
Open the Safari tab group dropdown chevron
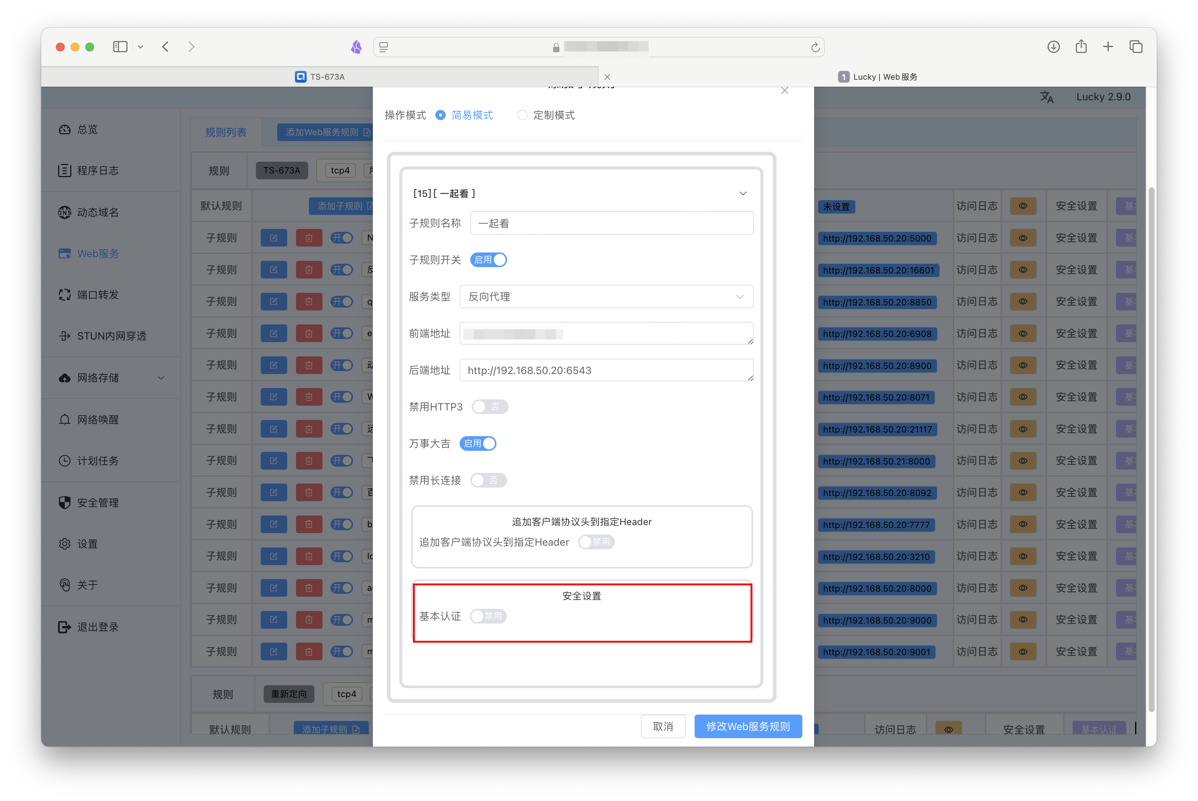[140, 47]
